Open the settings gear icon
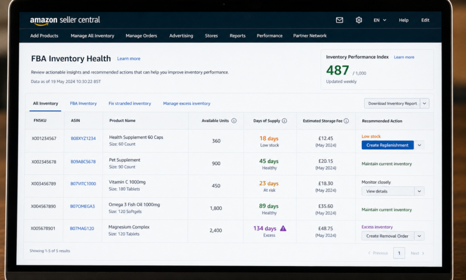The image size is (466, 280). click(x=359, y=20)
